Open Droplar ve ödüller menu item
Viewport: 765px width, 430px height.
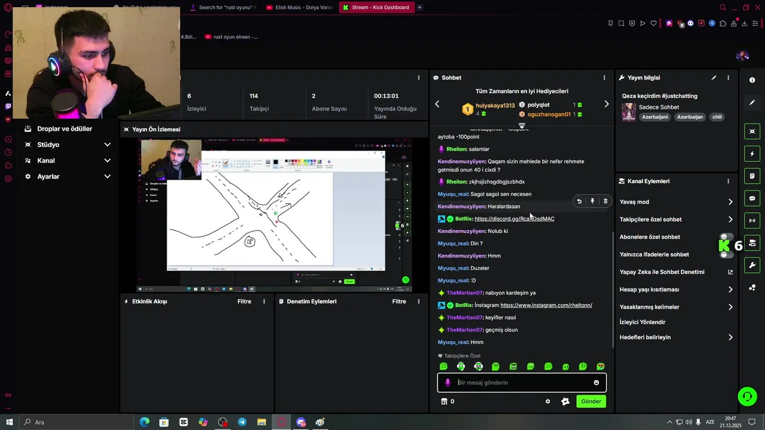click(65, 129)
